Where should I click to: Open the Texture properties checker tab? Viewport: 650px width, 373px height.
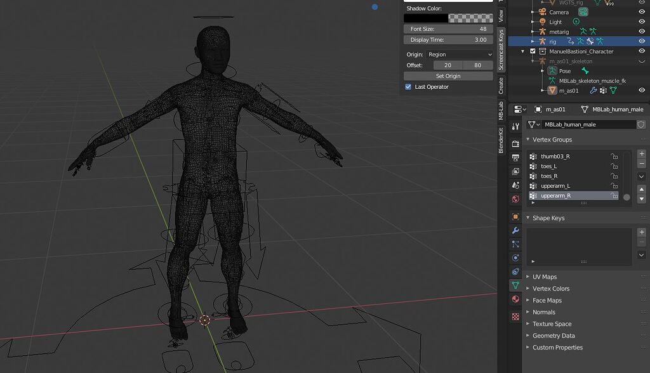pos(515,317)
